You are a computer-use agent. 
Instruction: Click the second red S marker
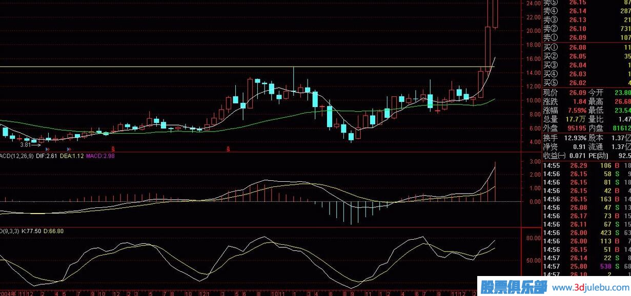point(228,149)
